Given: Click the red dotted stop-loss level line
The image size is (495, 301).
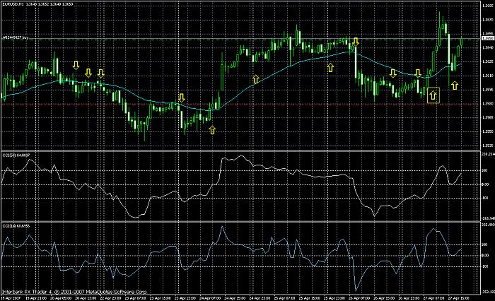Looking at the screenshot, I should [240, 104].
